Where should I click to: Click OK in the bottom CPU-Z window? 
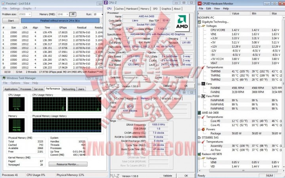point(186,176)
